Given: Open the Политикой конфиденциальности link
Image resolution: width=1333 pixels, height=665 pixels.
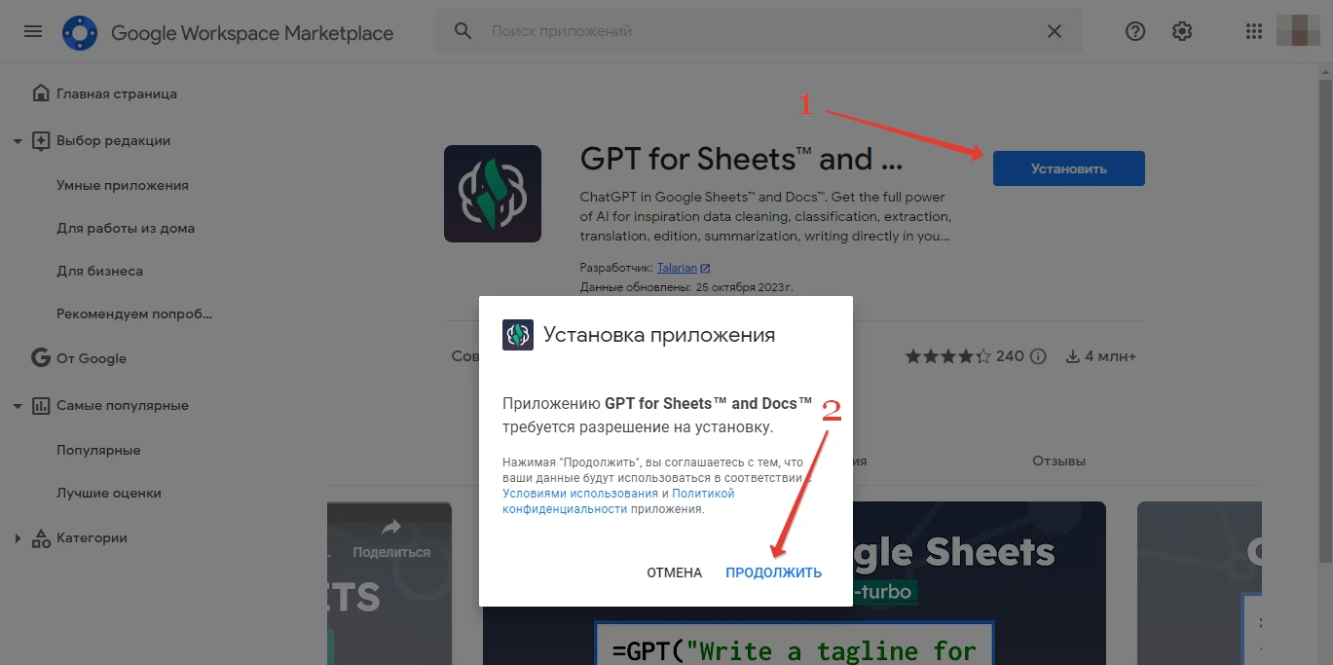Looking at the screenshot, I should pyautogui.click(x=618, y=501).
